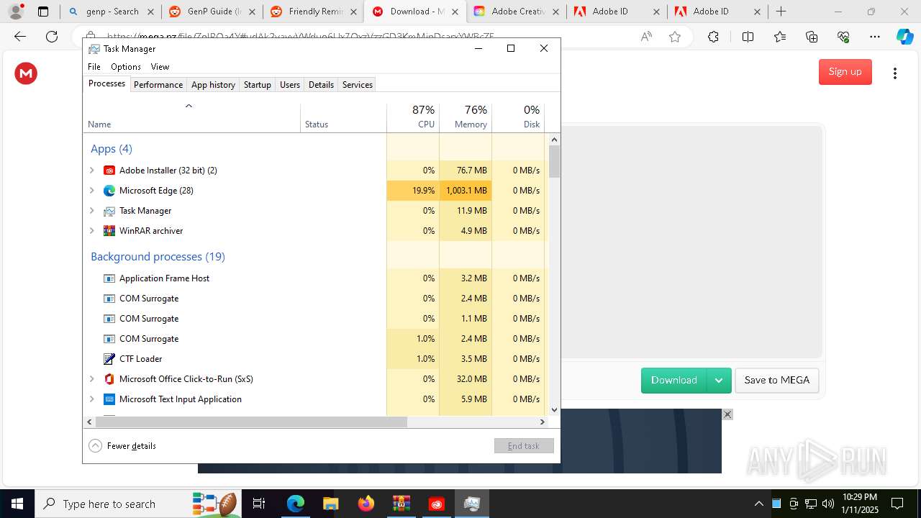Viewport: 921px width, 518px height.
Task: Open Edge favorites list icon
Action: [x=780, y=37]
